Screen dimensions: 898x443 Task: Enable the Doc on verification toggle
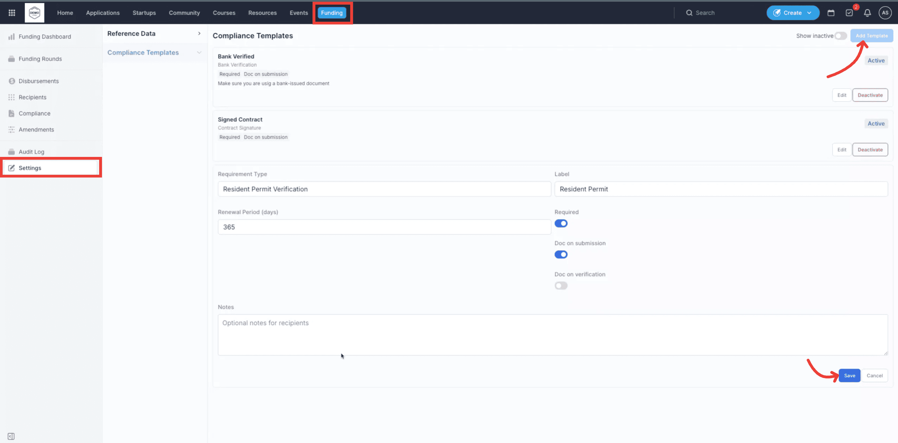click(560, 285)
